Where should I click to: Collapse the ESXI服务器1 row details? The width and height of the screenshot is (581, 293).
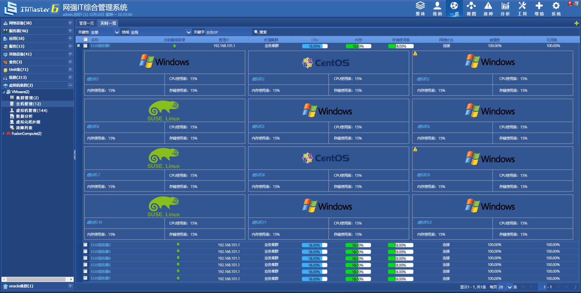(78, 46)
